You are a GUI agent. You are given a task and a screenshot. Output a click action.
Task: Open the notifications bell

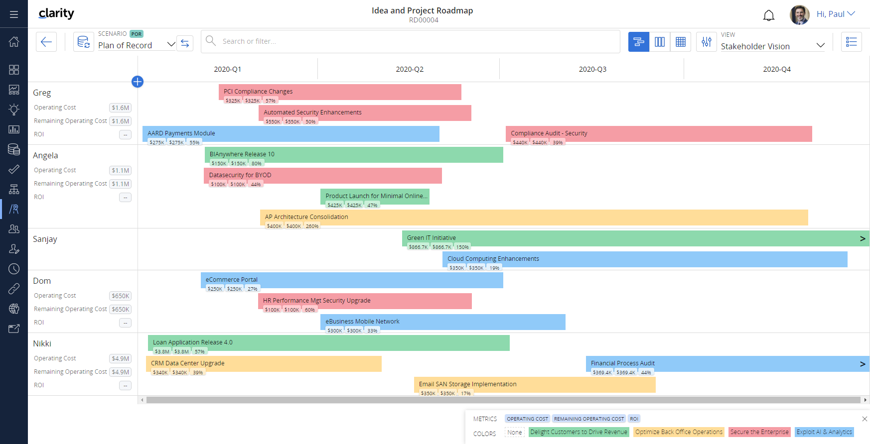769,15
